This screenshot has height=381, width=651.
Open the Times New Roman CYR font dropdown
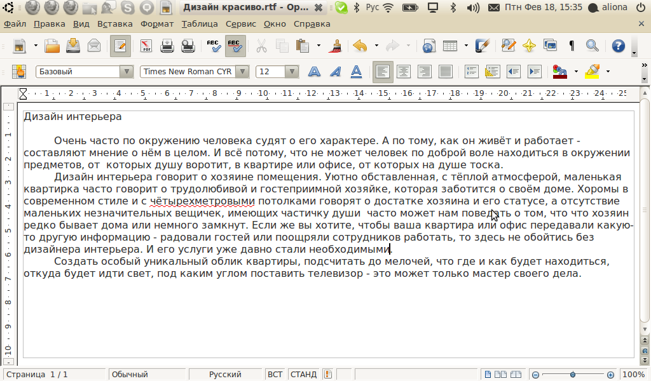coord(242,72)
